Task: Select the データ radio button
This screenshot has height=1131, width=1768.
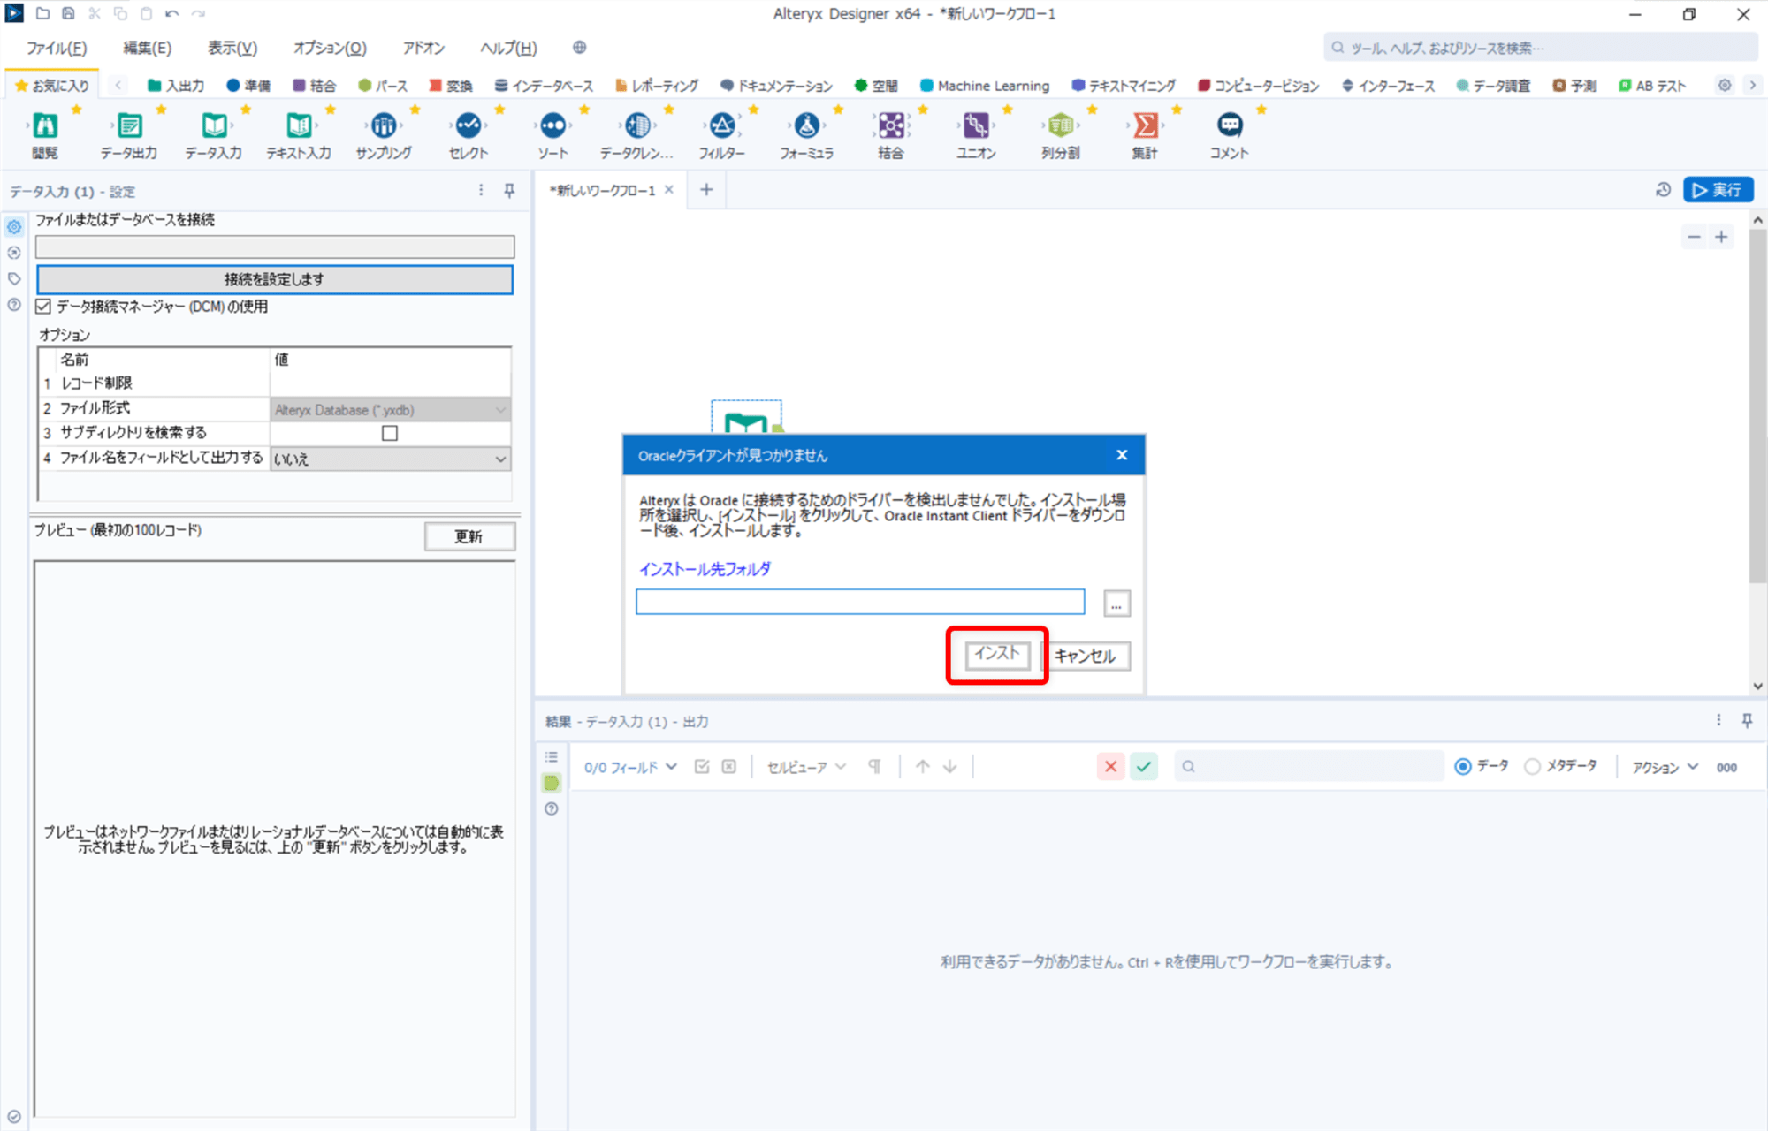Action: [1463, 766]
